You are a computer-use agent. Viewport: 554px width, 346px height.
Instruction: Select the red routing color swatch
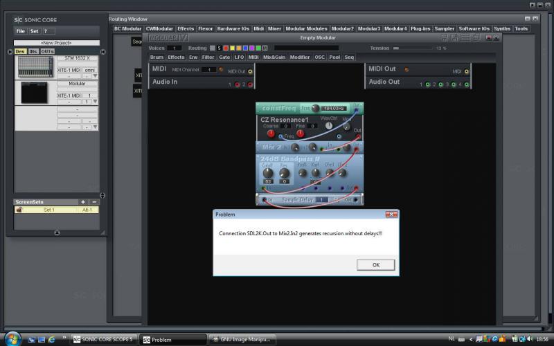pyautogui.click(x=226, y=48)
